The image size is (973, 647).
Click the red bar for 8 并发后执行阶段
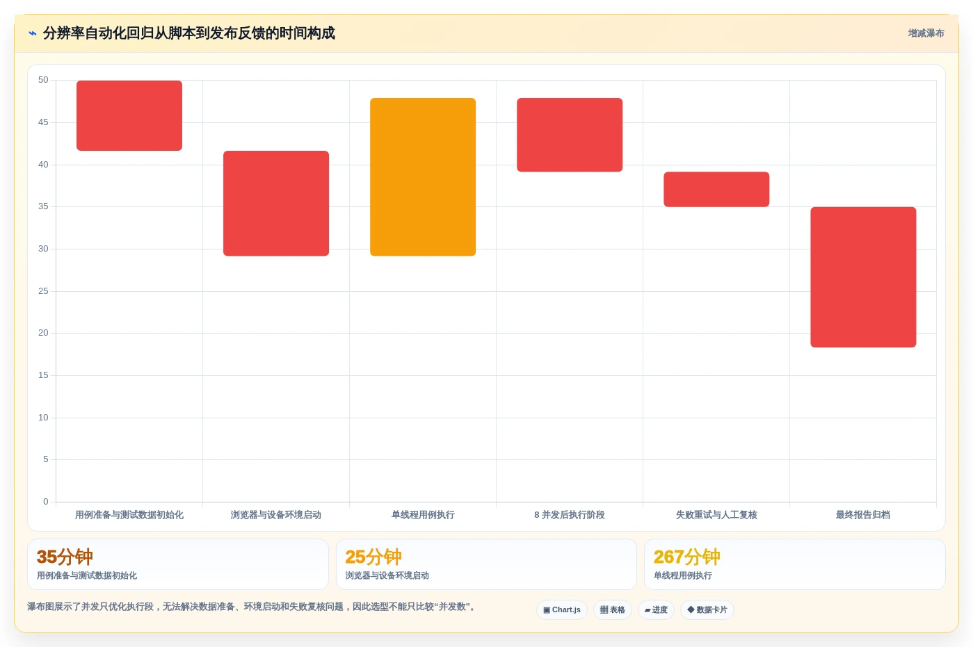(570, 135)
